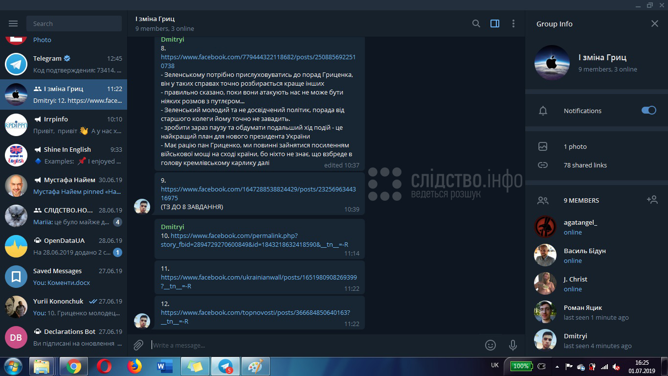
Task: Select the І зміна Гриц chat
Action: click(x=64, y=94)
